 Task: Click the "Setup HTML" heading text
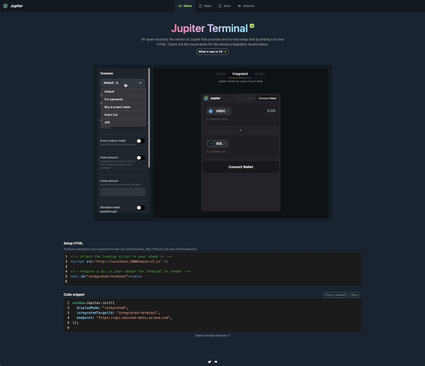click(73, 243)
